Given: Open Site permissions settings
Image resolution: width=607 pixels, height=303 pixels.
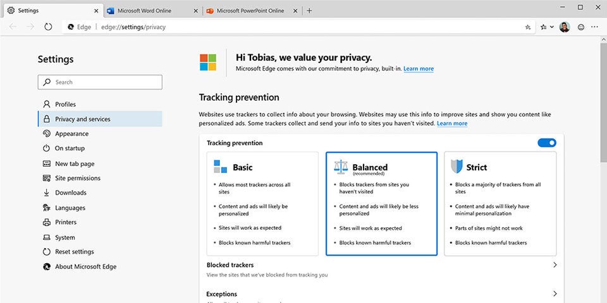Looking at the screenshot, I should (x=100, y=178).
